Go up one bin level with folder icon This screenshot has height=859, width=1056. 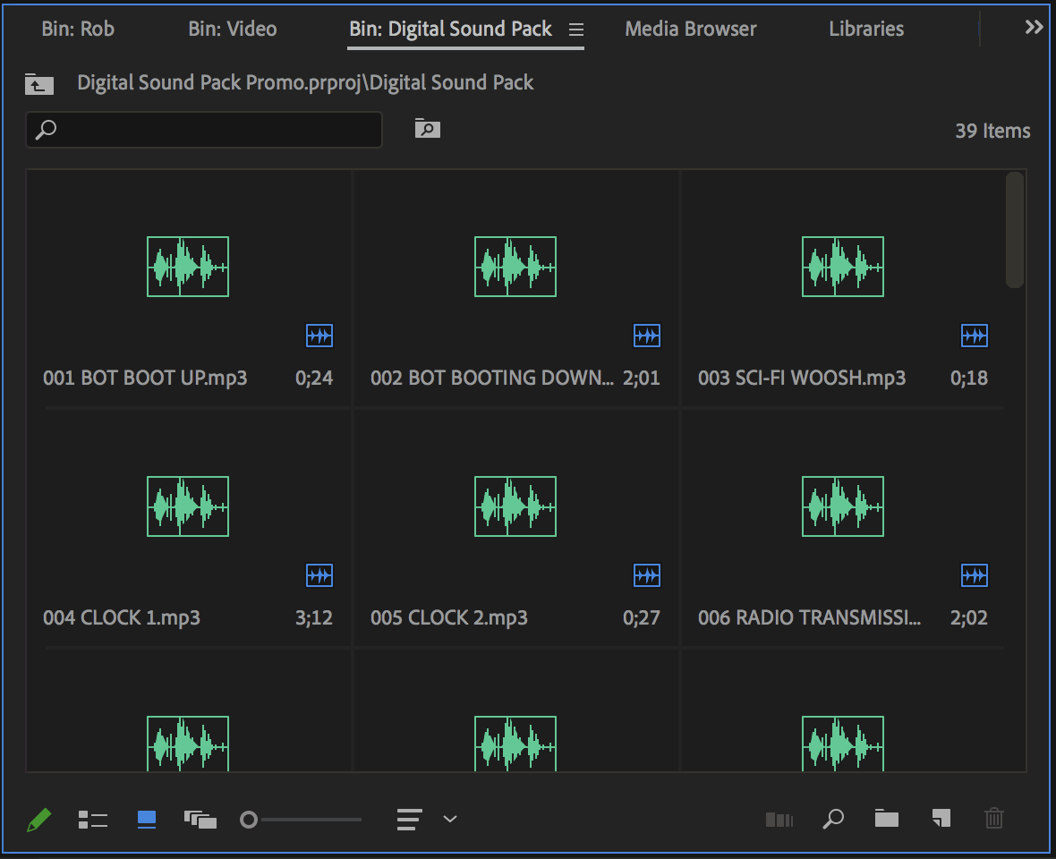tap(39, 84)
